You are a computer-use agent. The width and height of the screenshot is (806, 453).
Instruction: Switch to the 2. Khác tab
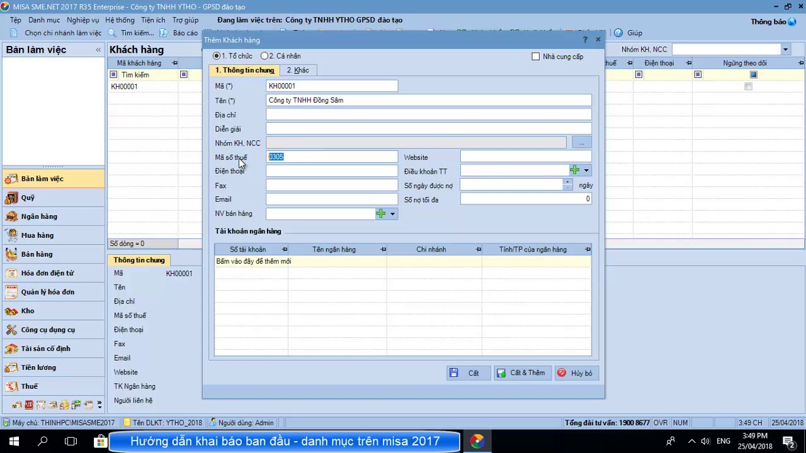[x=298, y=70]
